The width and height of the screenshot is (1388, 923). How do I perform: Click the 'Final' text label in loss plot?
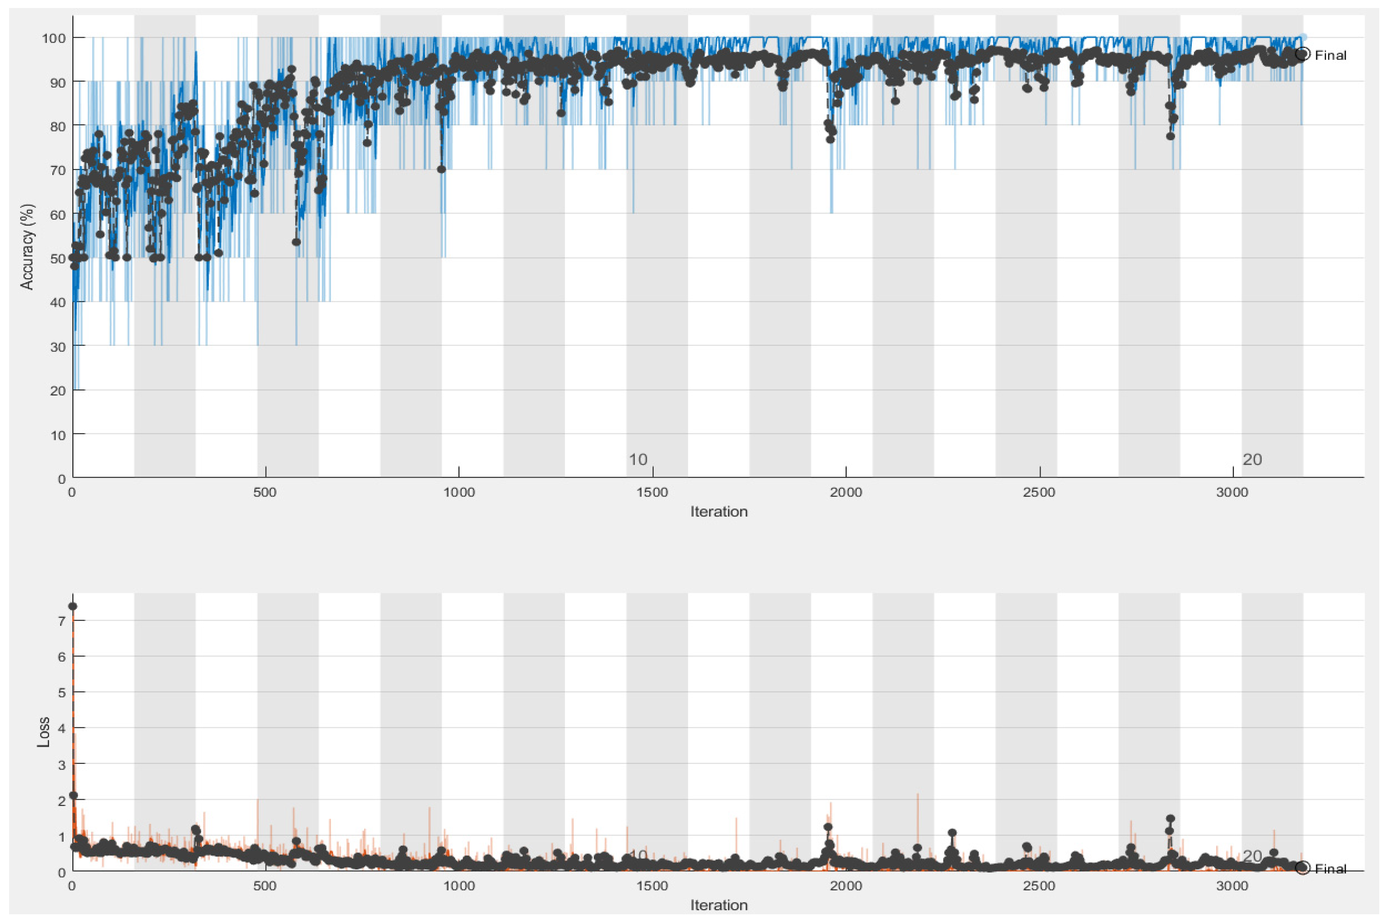(1331, 869)
